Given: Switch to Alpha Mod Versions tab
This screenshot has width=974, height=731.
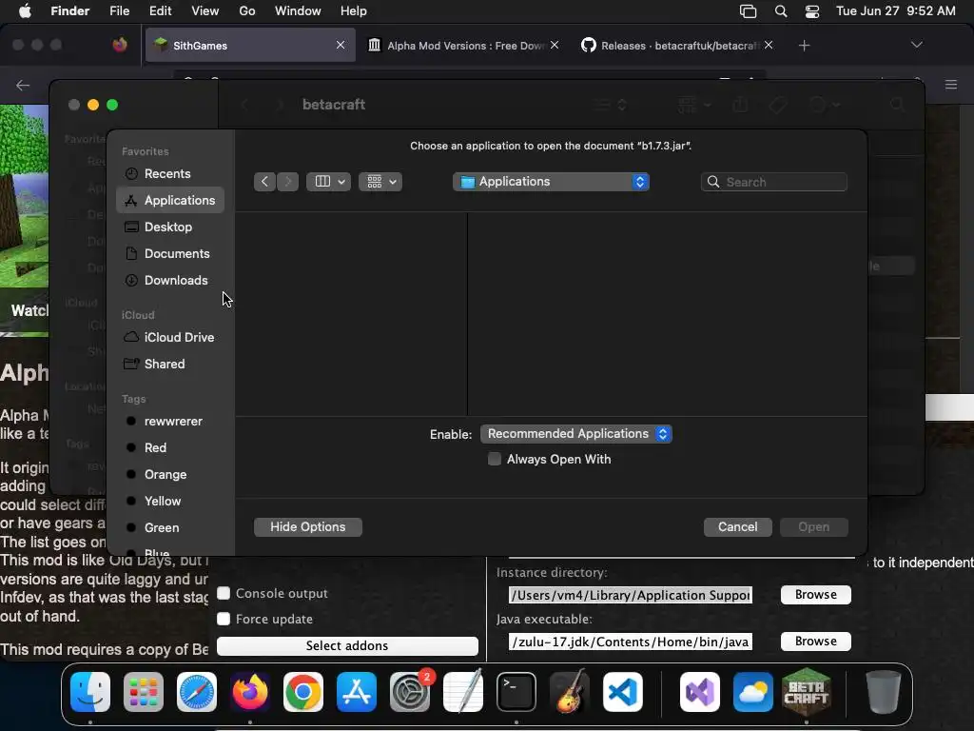Looking at the screenshot, I should pyautogui.click(x=463, y=46).
